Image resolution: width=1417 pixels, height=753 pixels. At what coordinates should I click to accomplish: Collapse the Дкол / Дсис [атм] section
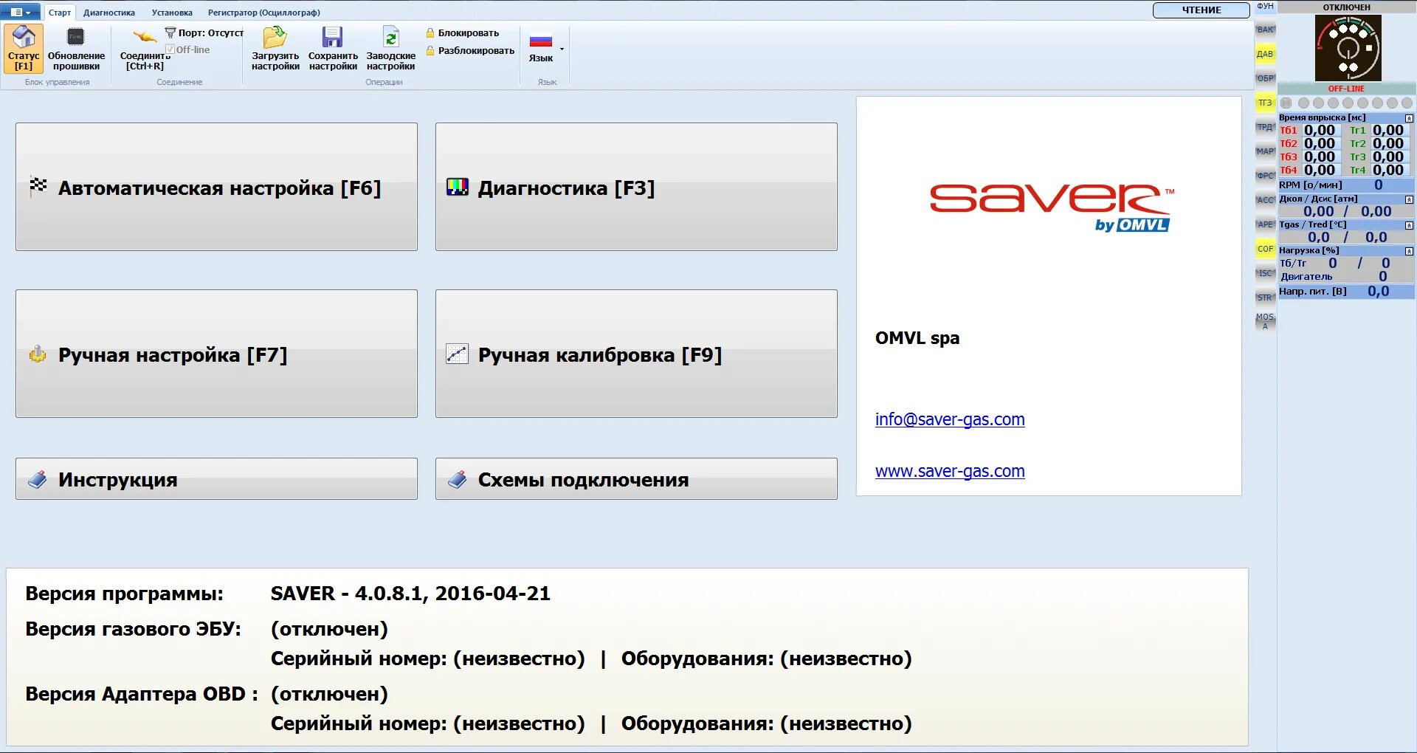tap(1409, 199)
